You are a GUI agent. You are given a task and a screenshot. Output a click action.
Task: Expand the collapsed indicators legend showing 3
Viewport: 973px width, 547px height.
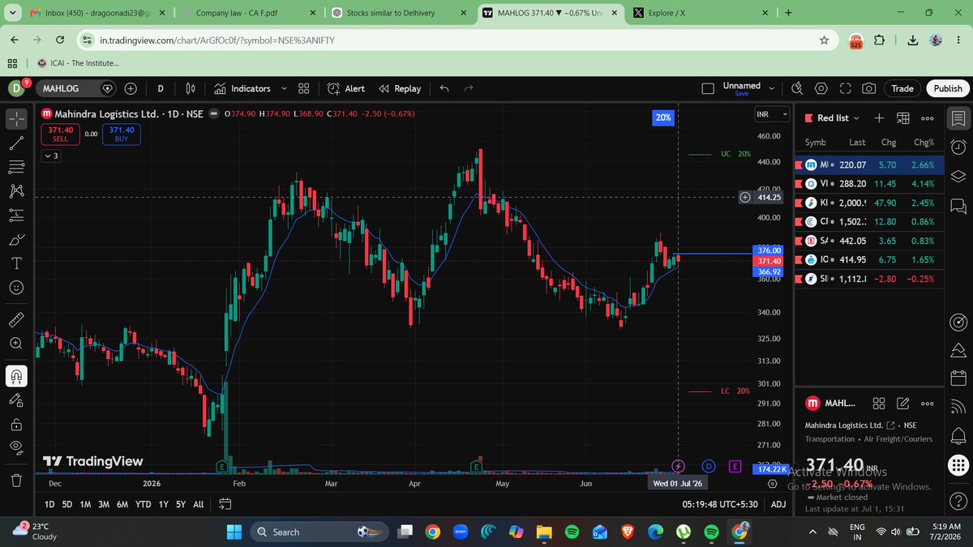(51, 156)
